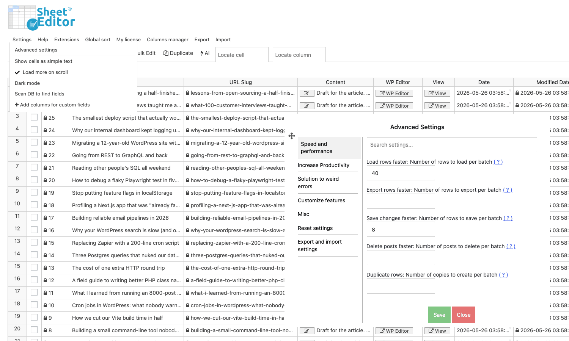Focus the Locate column field

299,55
